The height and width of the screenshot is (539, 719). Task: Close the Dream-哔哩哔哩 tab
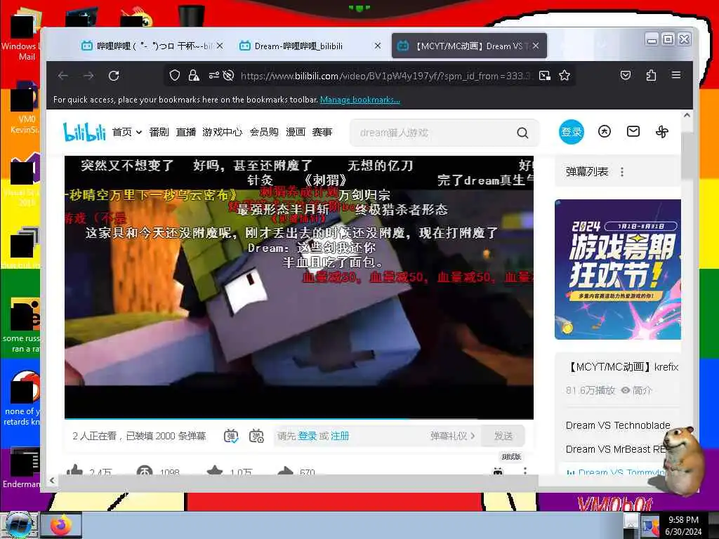click(377, 46)
